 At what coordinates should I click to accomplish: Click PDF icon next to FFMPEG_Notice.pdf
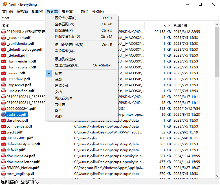point(3,168)
